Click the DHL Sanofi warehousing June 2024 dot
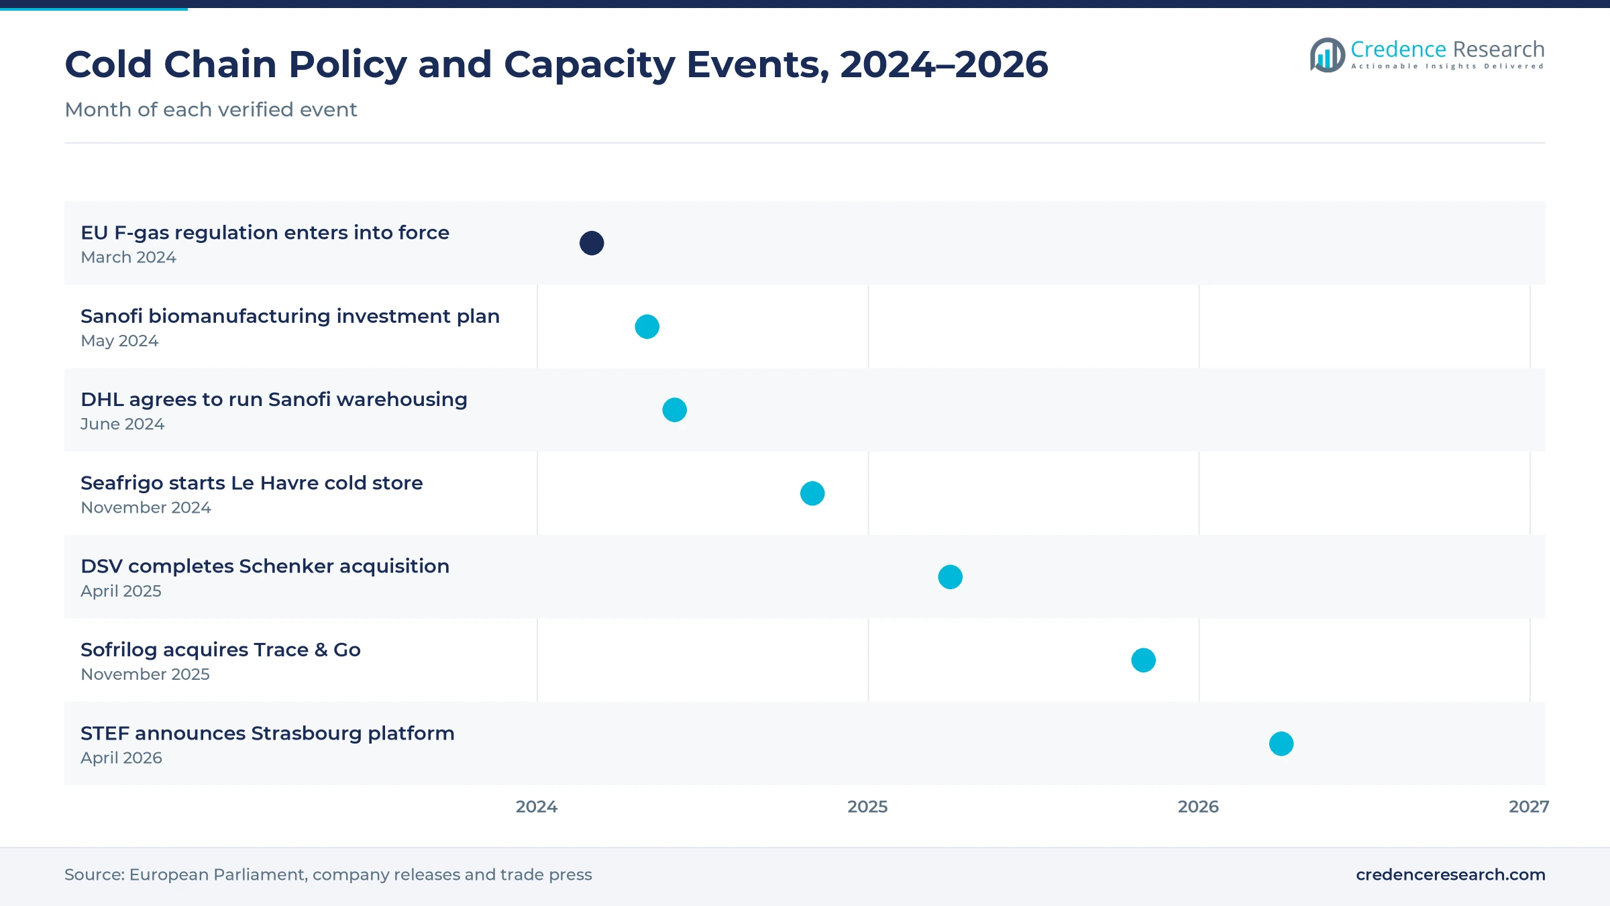Image resolution: width=1610 pixels, height=906 pixels. click(x=674, y=410)
